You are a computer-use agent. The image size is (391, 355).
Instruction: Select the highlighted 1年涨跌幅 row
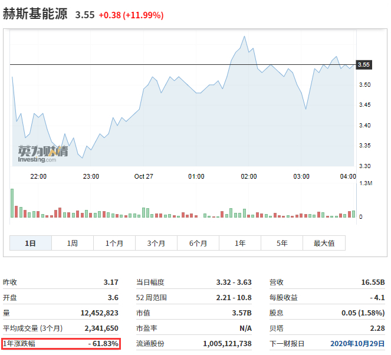[x=61, y=343]
